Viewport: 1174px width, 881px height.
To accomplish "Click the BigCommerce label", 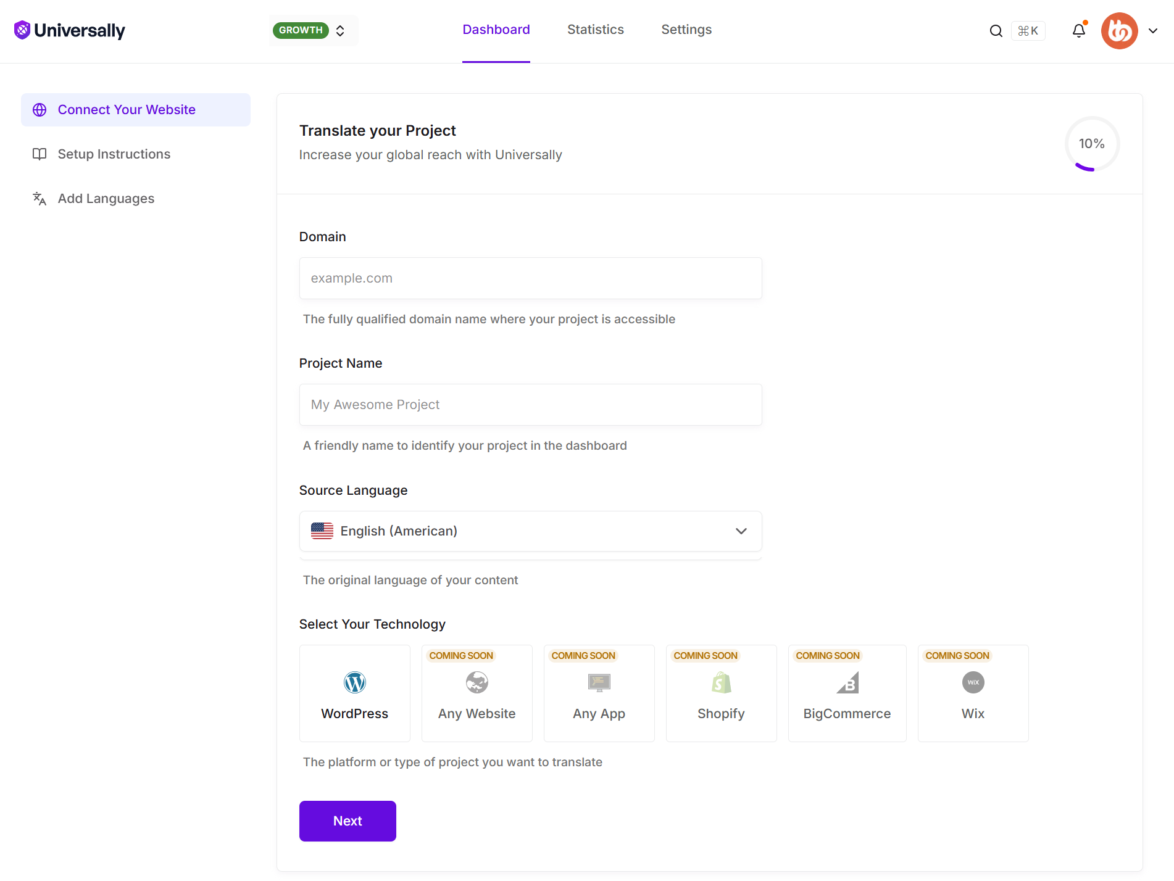I will [x=847, y=714].
